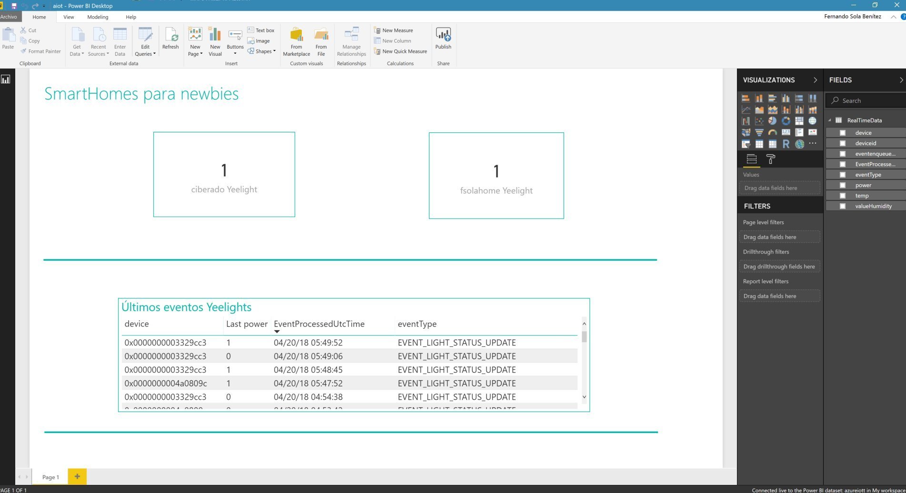Screen dimensions: 906x493
Task: Pick the Matrix visualization icon
Action: tap(772, 144)
